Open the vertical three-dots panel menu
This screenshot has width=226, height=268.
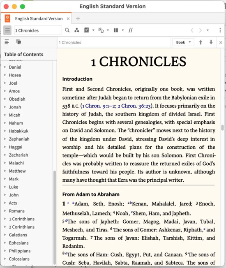point(220,30)
